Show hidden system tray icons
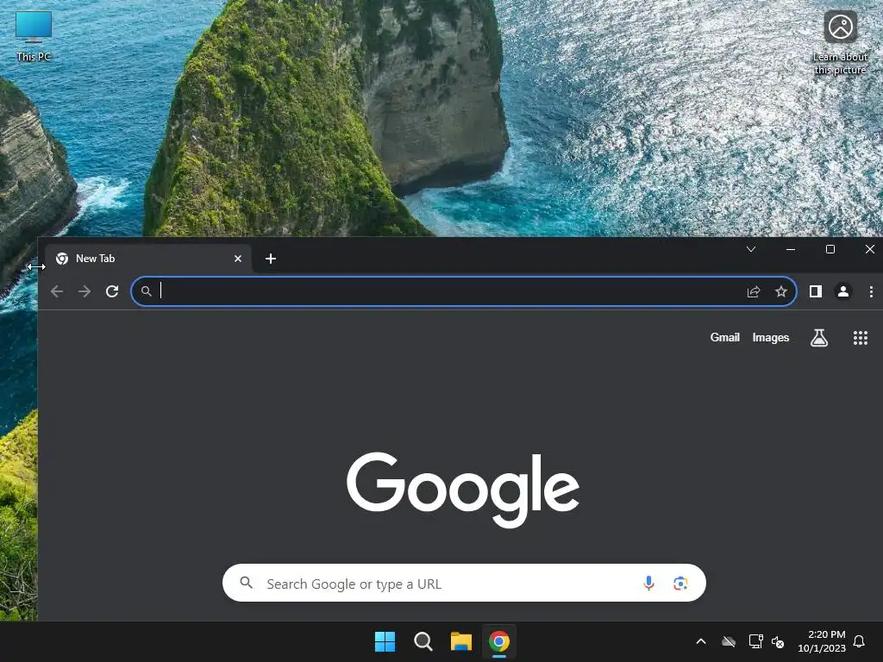 tap(701, 641)
